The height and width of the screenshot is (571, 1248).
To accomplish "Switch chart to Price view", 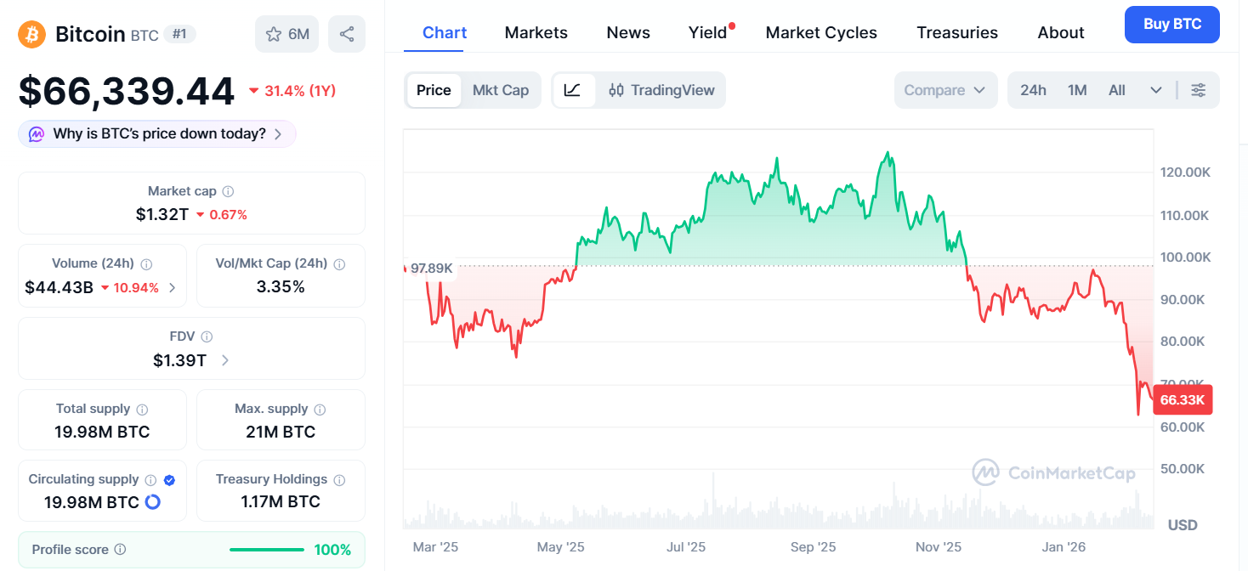I will click(434, 90).
